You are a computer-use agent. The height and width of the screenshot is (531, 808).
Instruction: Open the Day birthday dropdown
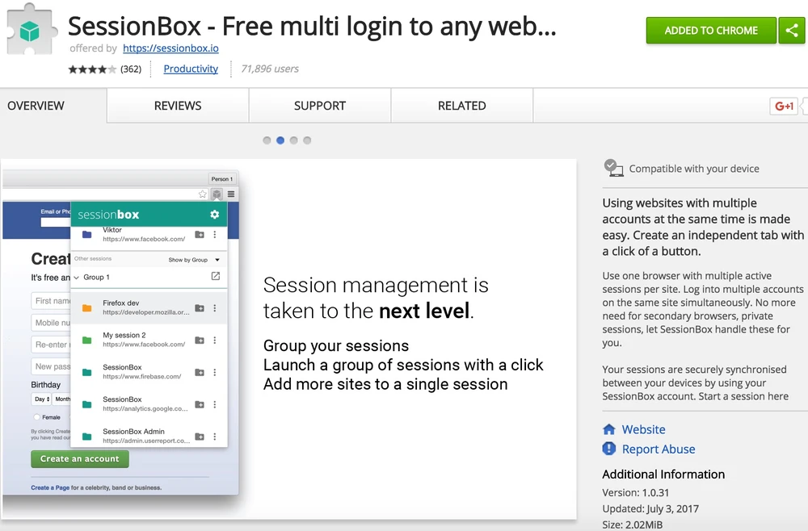[41, 399]
